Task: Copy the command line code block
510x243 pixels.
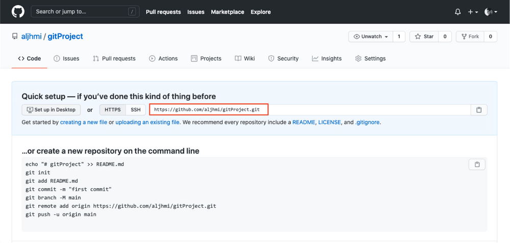Action: [477, 164]
